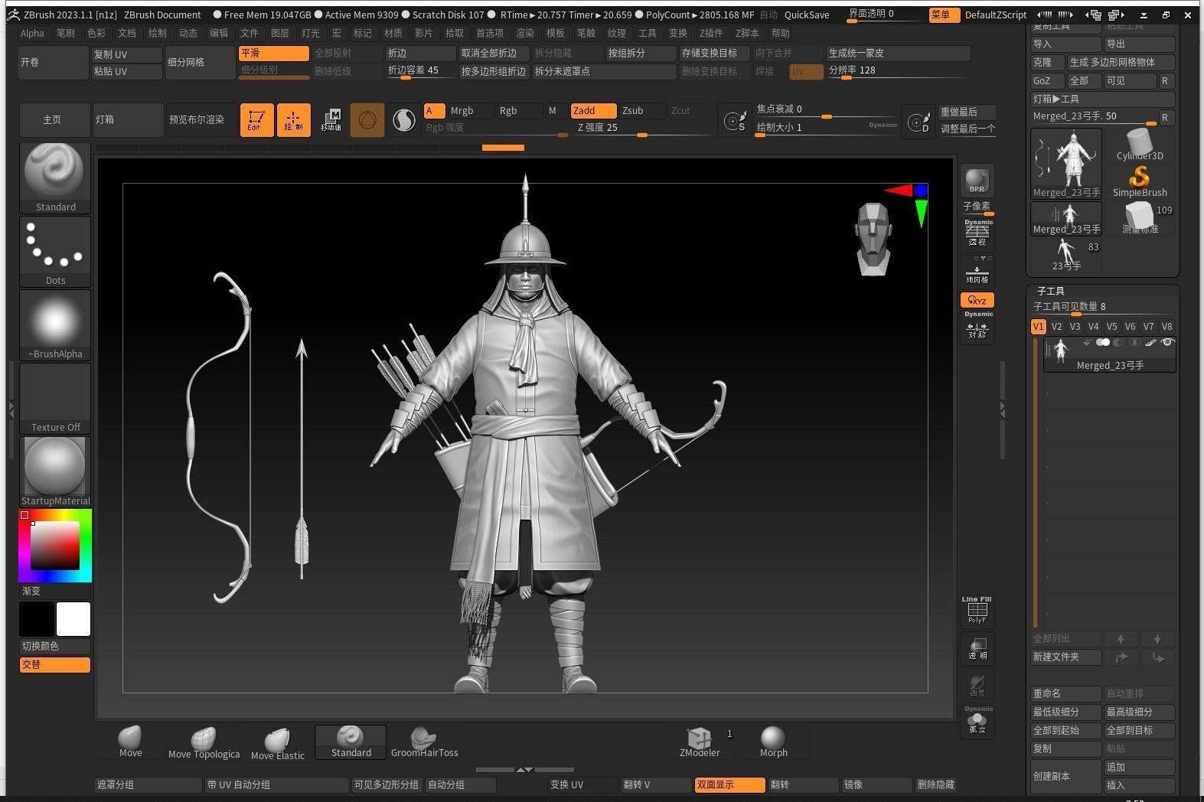Toggle 透明 transparency mode icon

977,647
